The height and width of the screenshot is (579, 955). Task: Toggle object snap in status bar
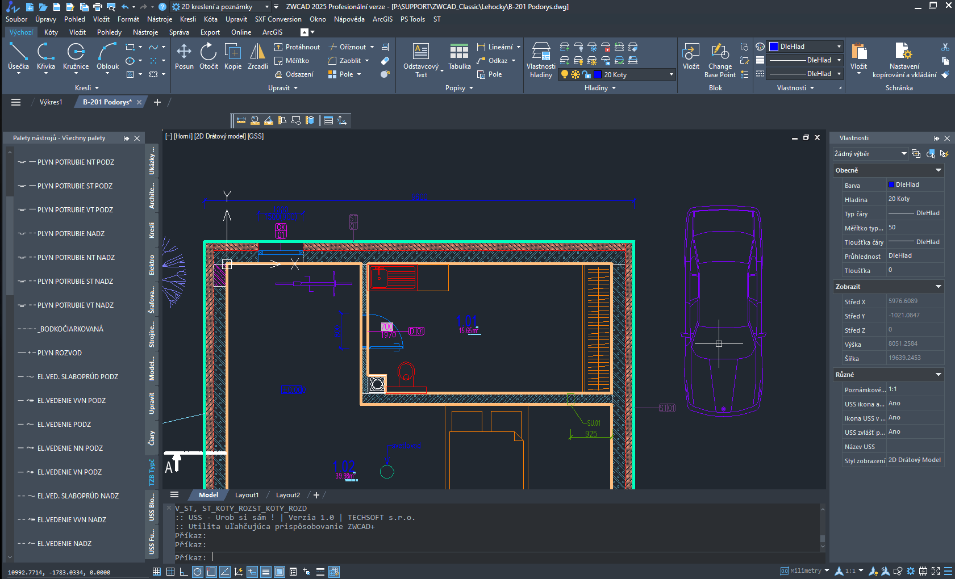(x=211, y=572)
